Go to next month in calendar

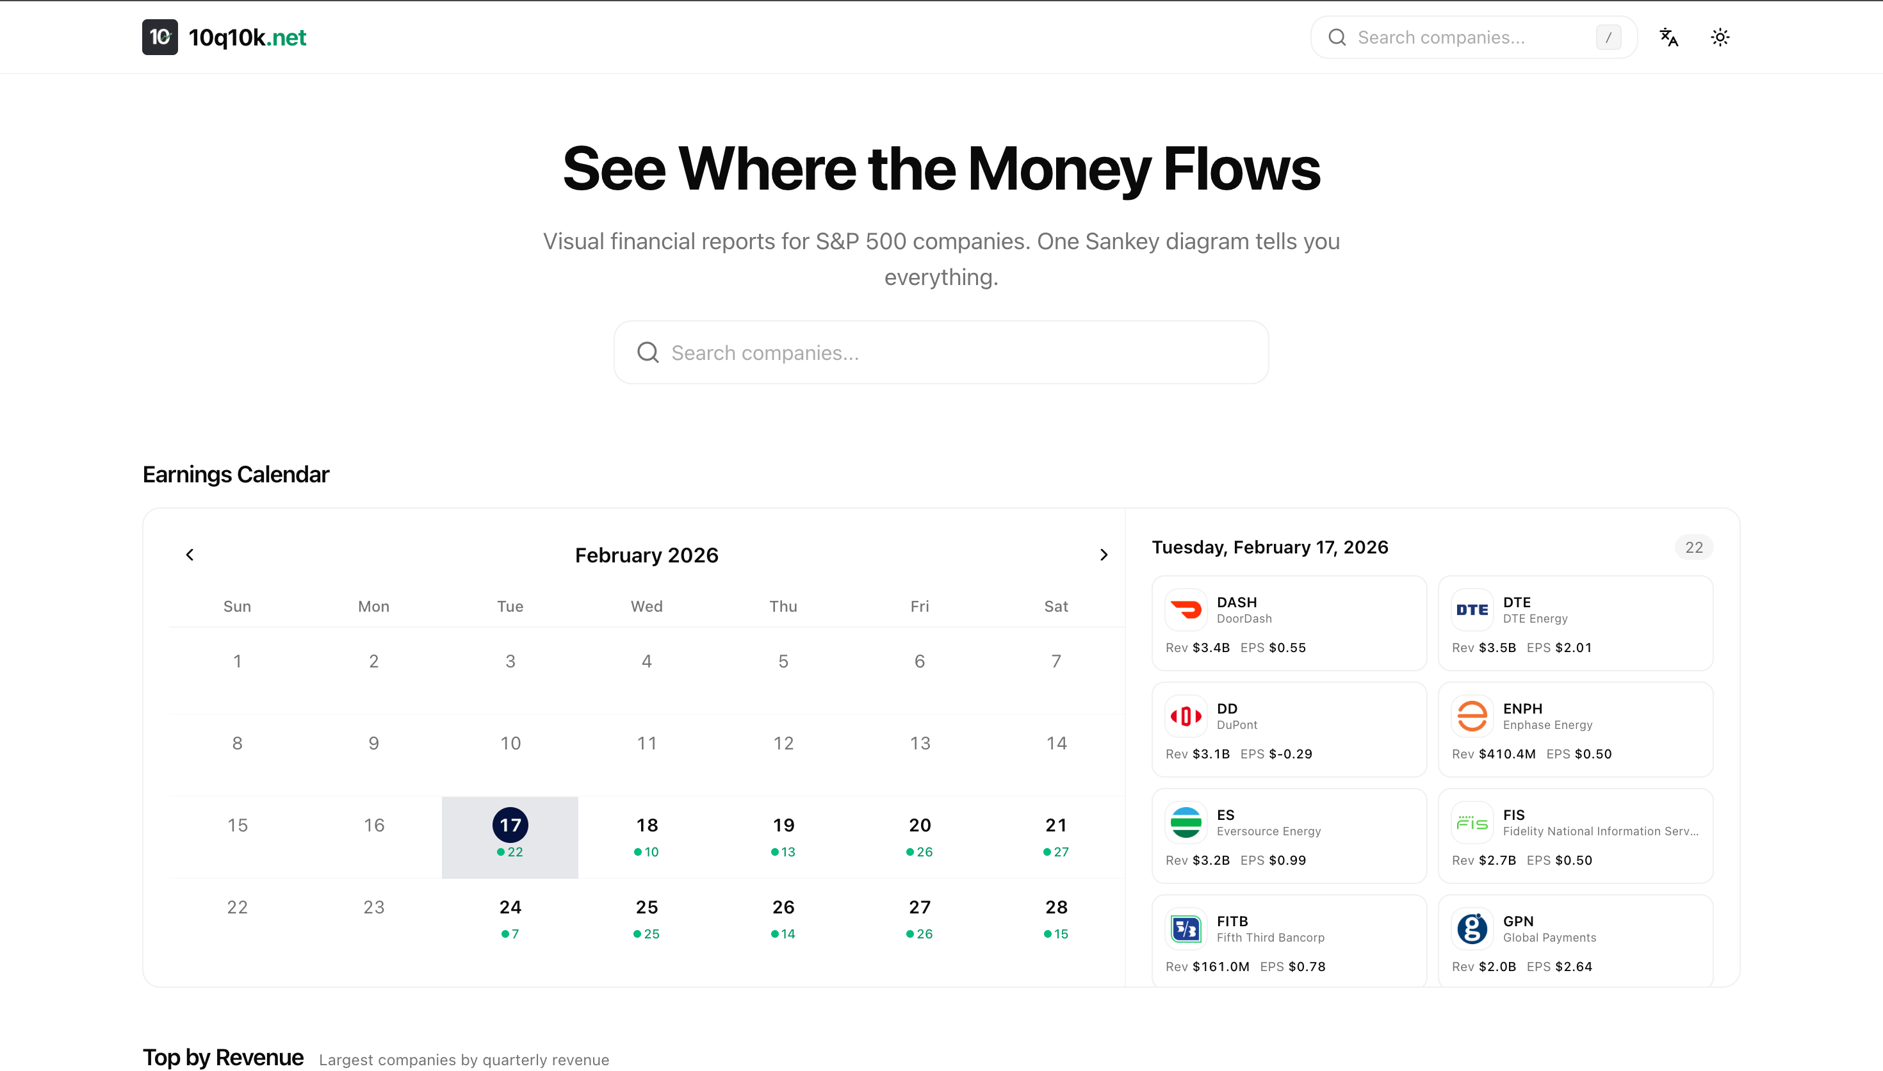pyautogui.click(x=1103, y=555)
